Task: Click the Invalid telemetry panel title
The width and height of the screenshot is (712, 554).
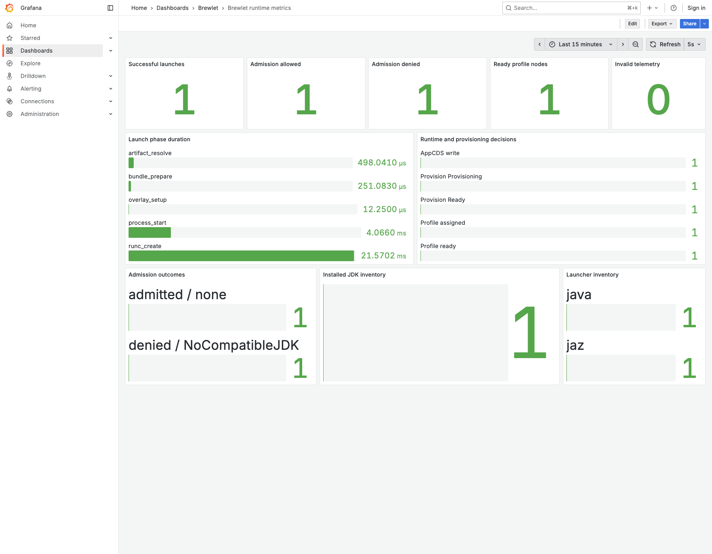Action: pyautogui.click(x=637, y=64)
